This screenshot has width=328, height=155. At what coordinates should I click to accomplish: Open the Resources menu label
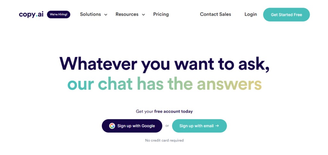pyautogui.click(x=127, y=14)
